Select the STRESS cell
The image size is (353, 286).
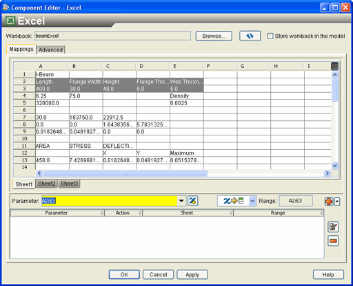[x=86, y=146]
